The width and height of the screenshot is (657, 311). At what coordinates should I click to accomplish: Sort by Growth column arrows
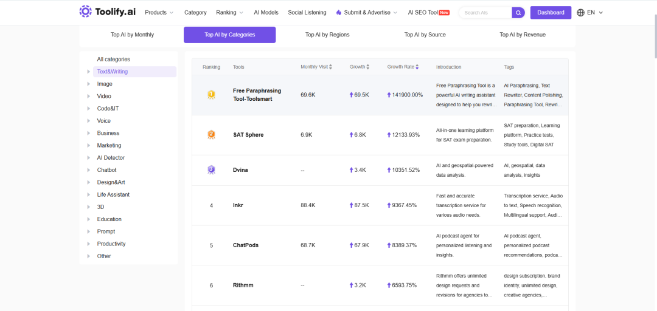[x=368, y=67]
